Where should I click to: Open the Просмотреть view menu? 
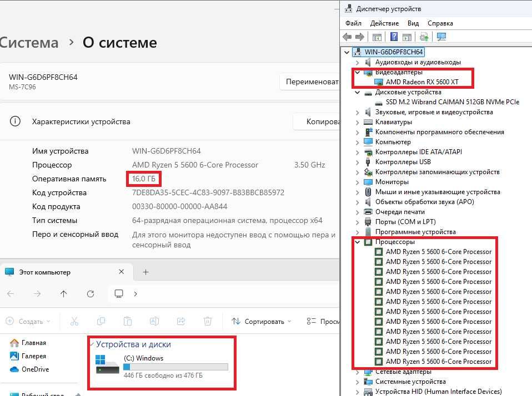322,321
